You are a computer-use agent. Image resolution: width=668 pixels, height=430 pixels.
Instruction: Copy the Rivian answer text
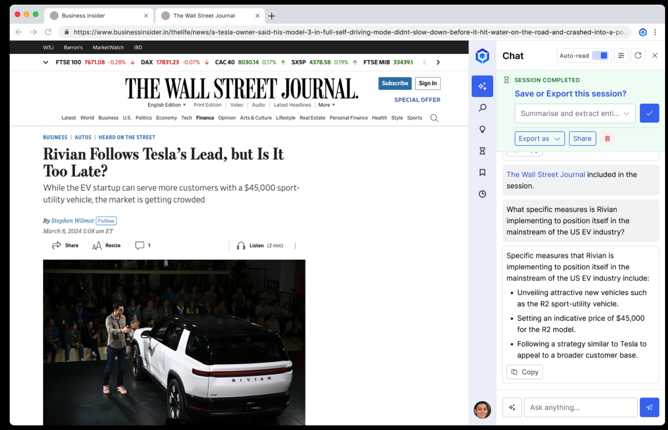(x=525, y=372)
